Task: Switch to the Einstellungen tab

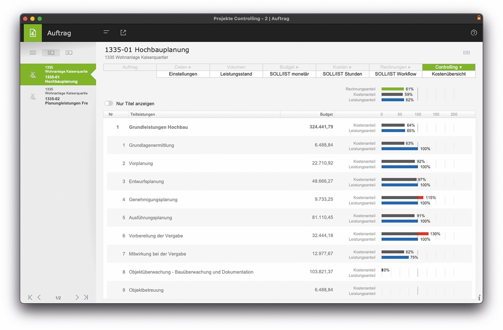Action: 183,74
